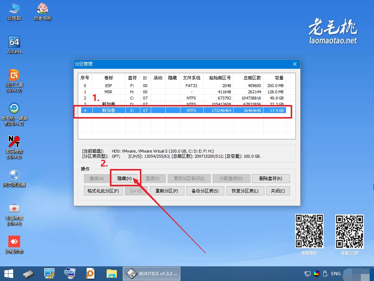Open 引导修复 (Alt+F) desktop icon
The width and height of the screenshot is (374, 281).
[14, 214]
